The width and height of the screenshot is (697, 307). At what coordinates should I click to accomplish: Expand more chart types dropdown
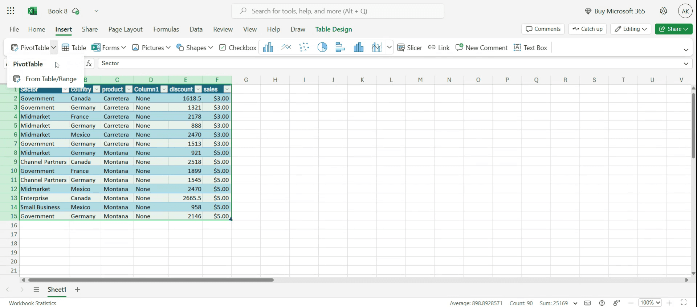[x=389, y=48]
